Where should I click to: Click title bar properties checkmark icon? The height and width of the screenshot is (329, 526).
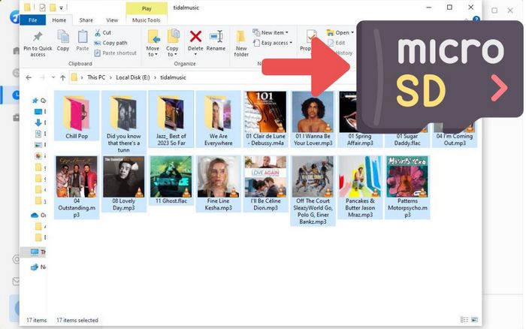(42, 8)
